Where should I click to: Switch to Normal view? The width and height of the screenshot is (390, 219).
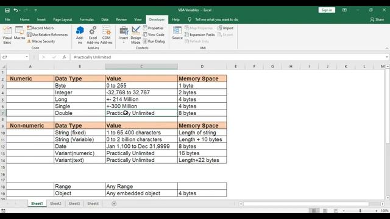click(314, 210)
